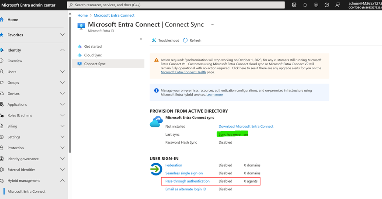Viewport: 382px width, 199px height.
Task: Expand the Favorites section chevron
Action: pos(62,35)
